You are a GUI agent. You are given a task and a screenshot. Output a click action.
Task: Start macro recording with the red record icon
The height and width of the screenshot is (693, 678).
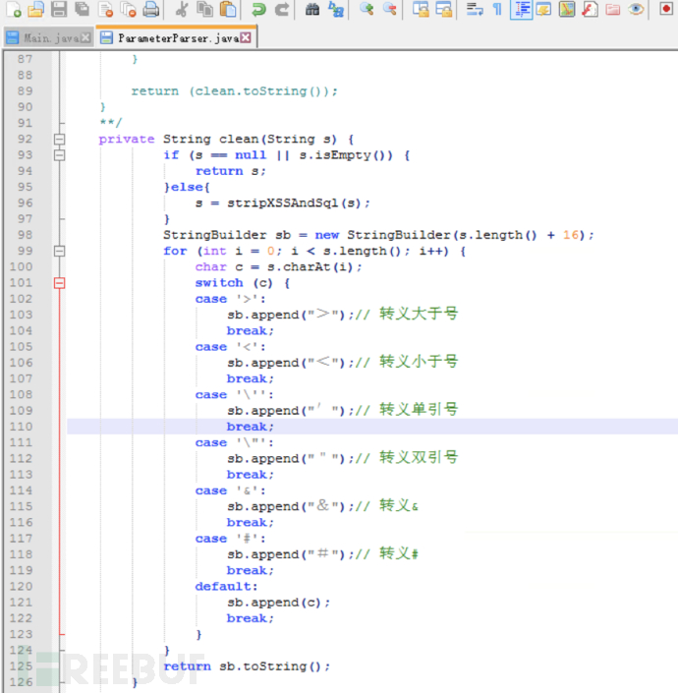point(666,10)
